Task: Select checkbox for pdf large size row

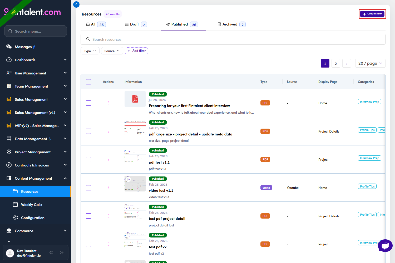Action: pyautogui.click(x=88, y=131)
